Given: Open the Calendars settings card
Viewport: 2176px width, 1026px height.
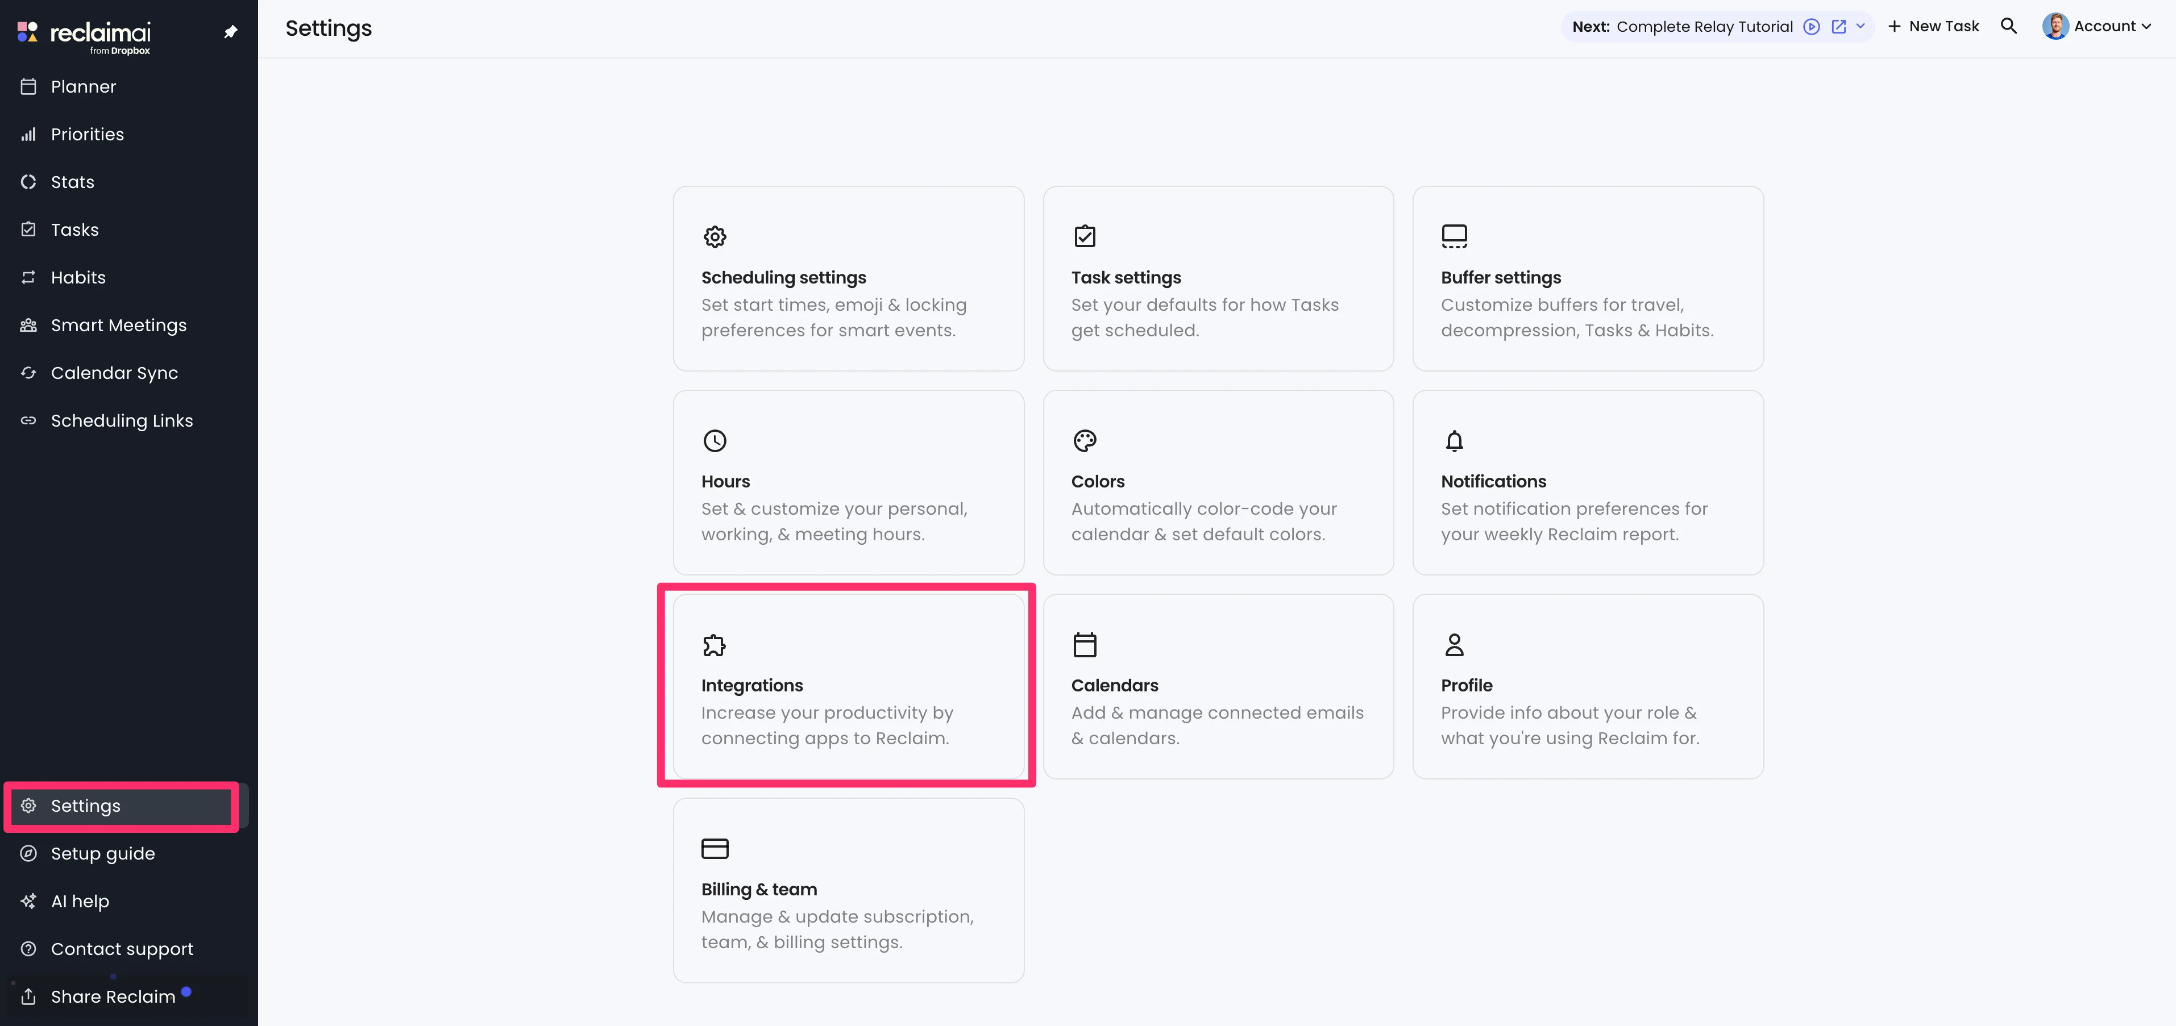Looking at the screenshot, I should click(1217, 686).
